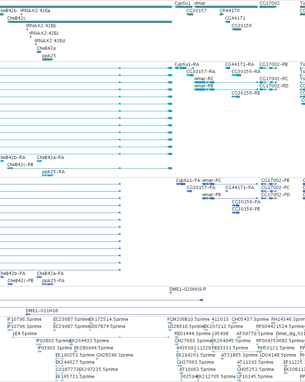Viewport: 305px width, 382px height.
Task: Select the IP03803.5prime EST label
Action: pos(53,341)
